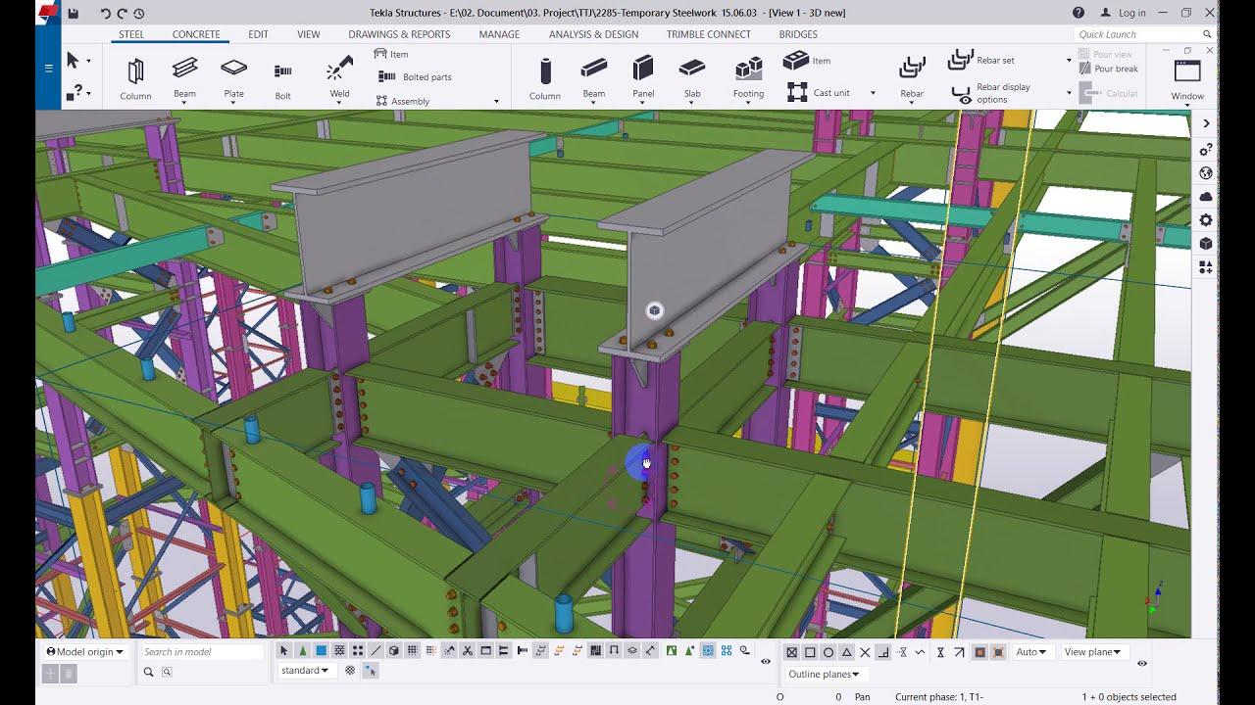Select the concrete Slab tool
This screenshot has height=705, width=1255.
tap(692, 78)
